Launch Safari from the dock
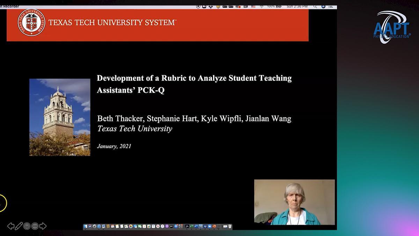419x236 pixels. [99, 227]
